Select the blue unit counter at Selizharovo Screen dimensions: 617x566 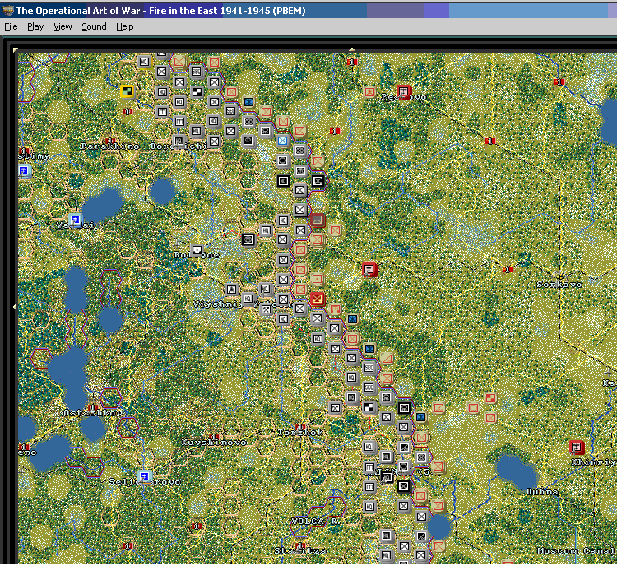[x=145, y=476]
